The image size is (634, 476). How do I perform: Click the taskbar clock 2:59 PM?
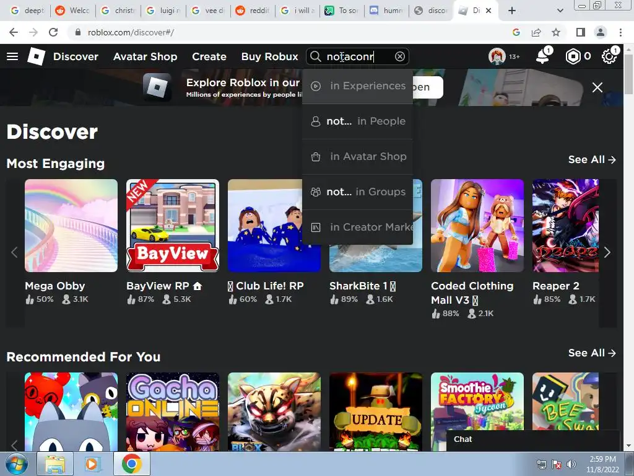602,459
